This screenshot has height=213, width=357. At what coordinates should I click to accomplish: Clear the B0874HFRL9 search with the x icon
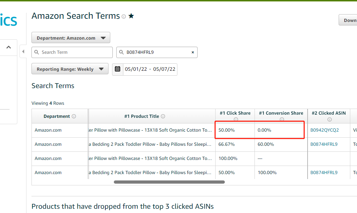point(193,52)
